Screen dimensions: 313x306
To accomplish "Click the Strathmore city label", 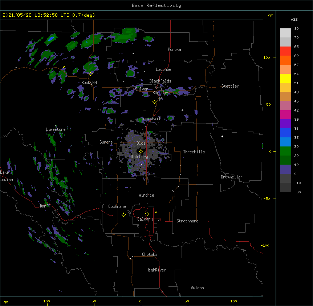I will (x=187, y=221).
